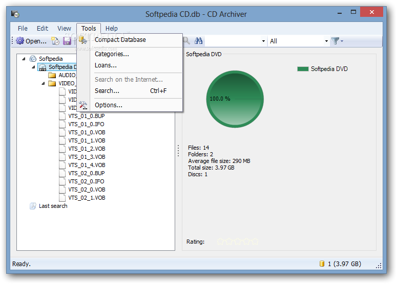
Task: Open the Edit menu
Action: (x=43, y=28)
